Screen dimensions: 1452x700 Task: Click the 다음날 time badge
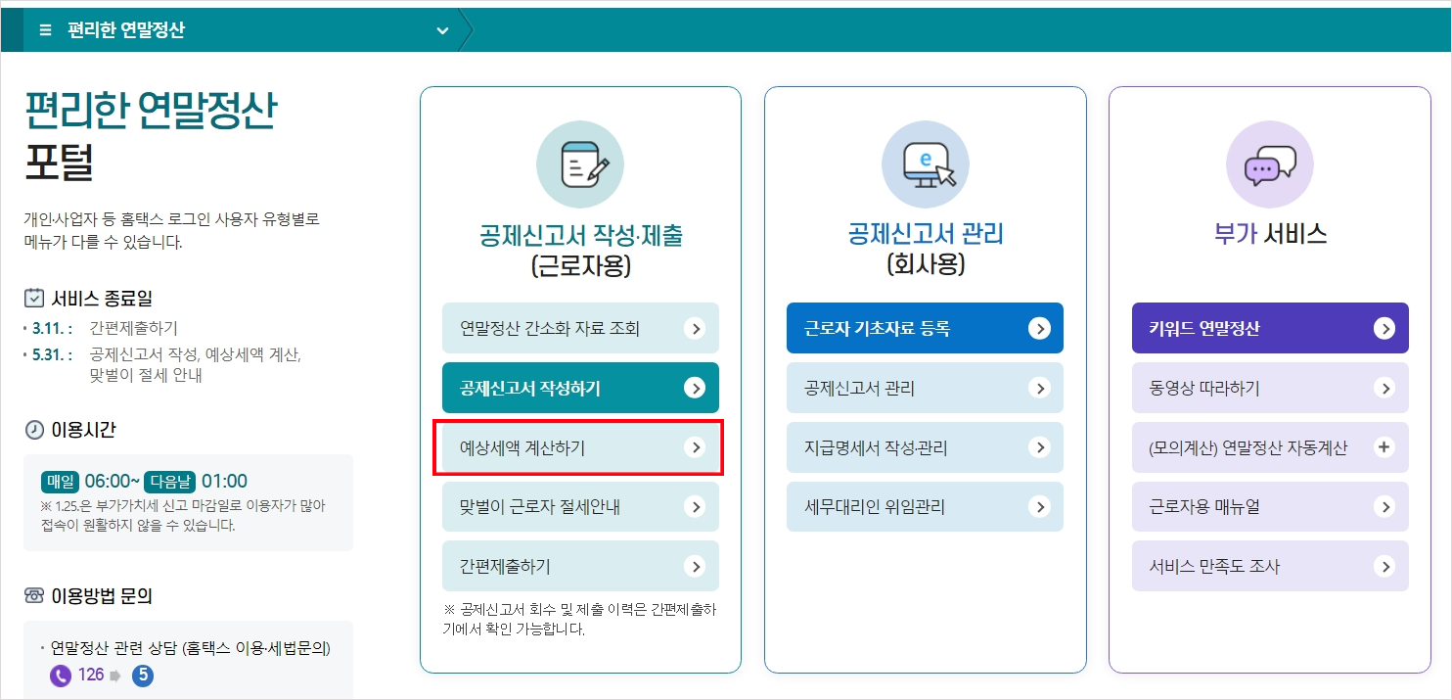pyautogui.click(x=170, y=481)
